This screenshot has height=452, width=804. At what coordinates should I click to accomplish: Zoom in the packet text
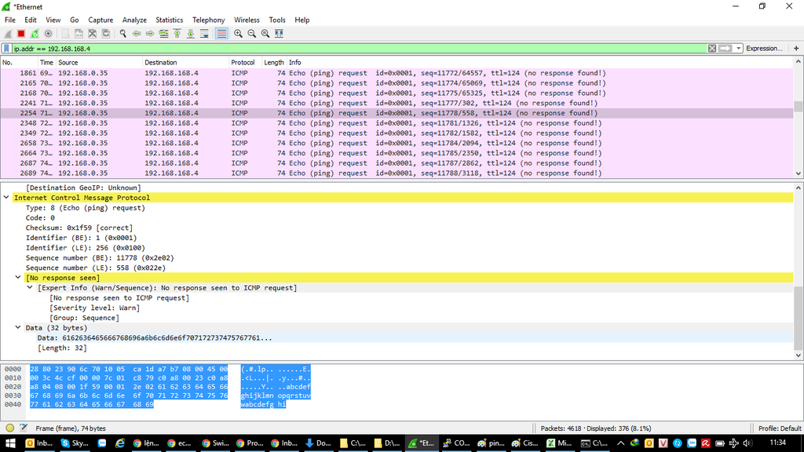(238, 34)
